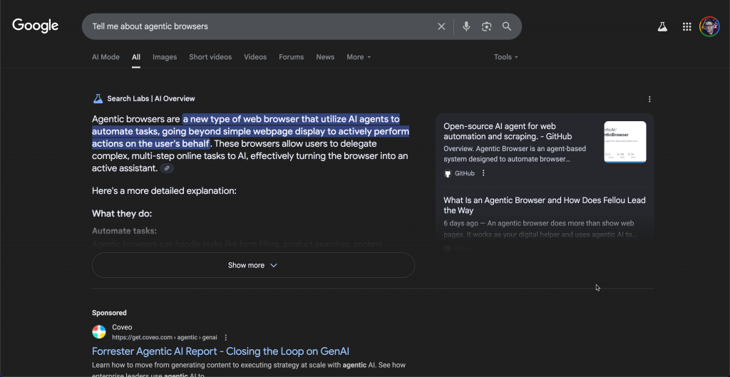
Task: Open Search Labs flask icon
Action: point(662,26)
